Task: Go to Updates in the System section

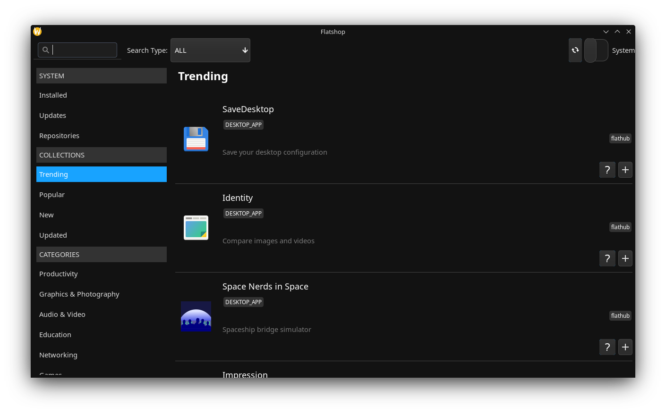Action: 52,115
